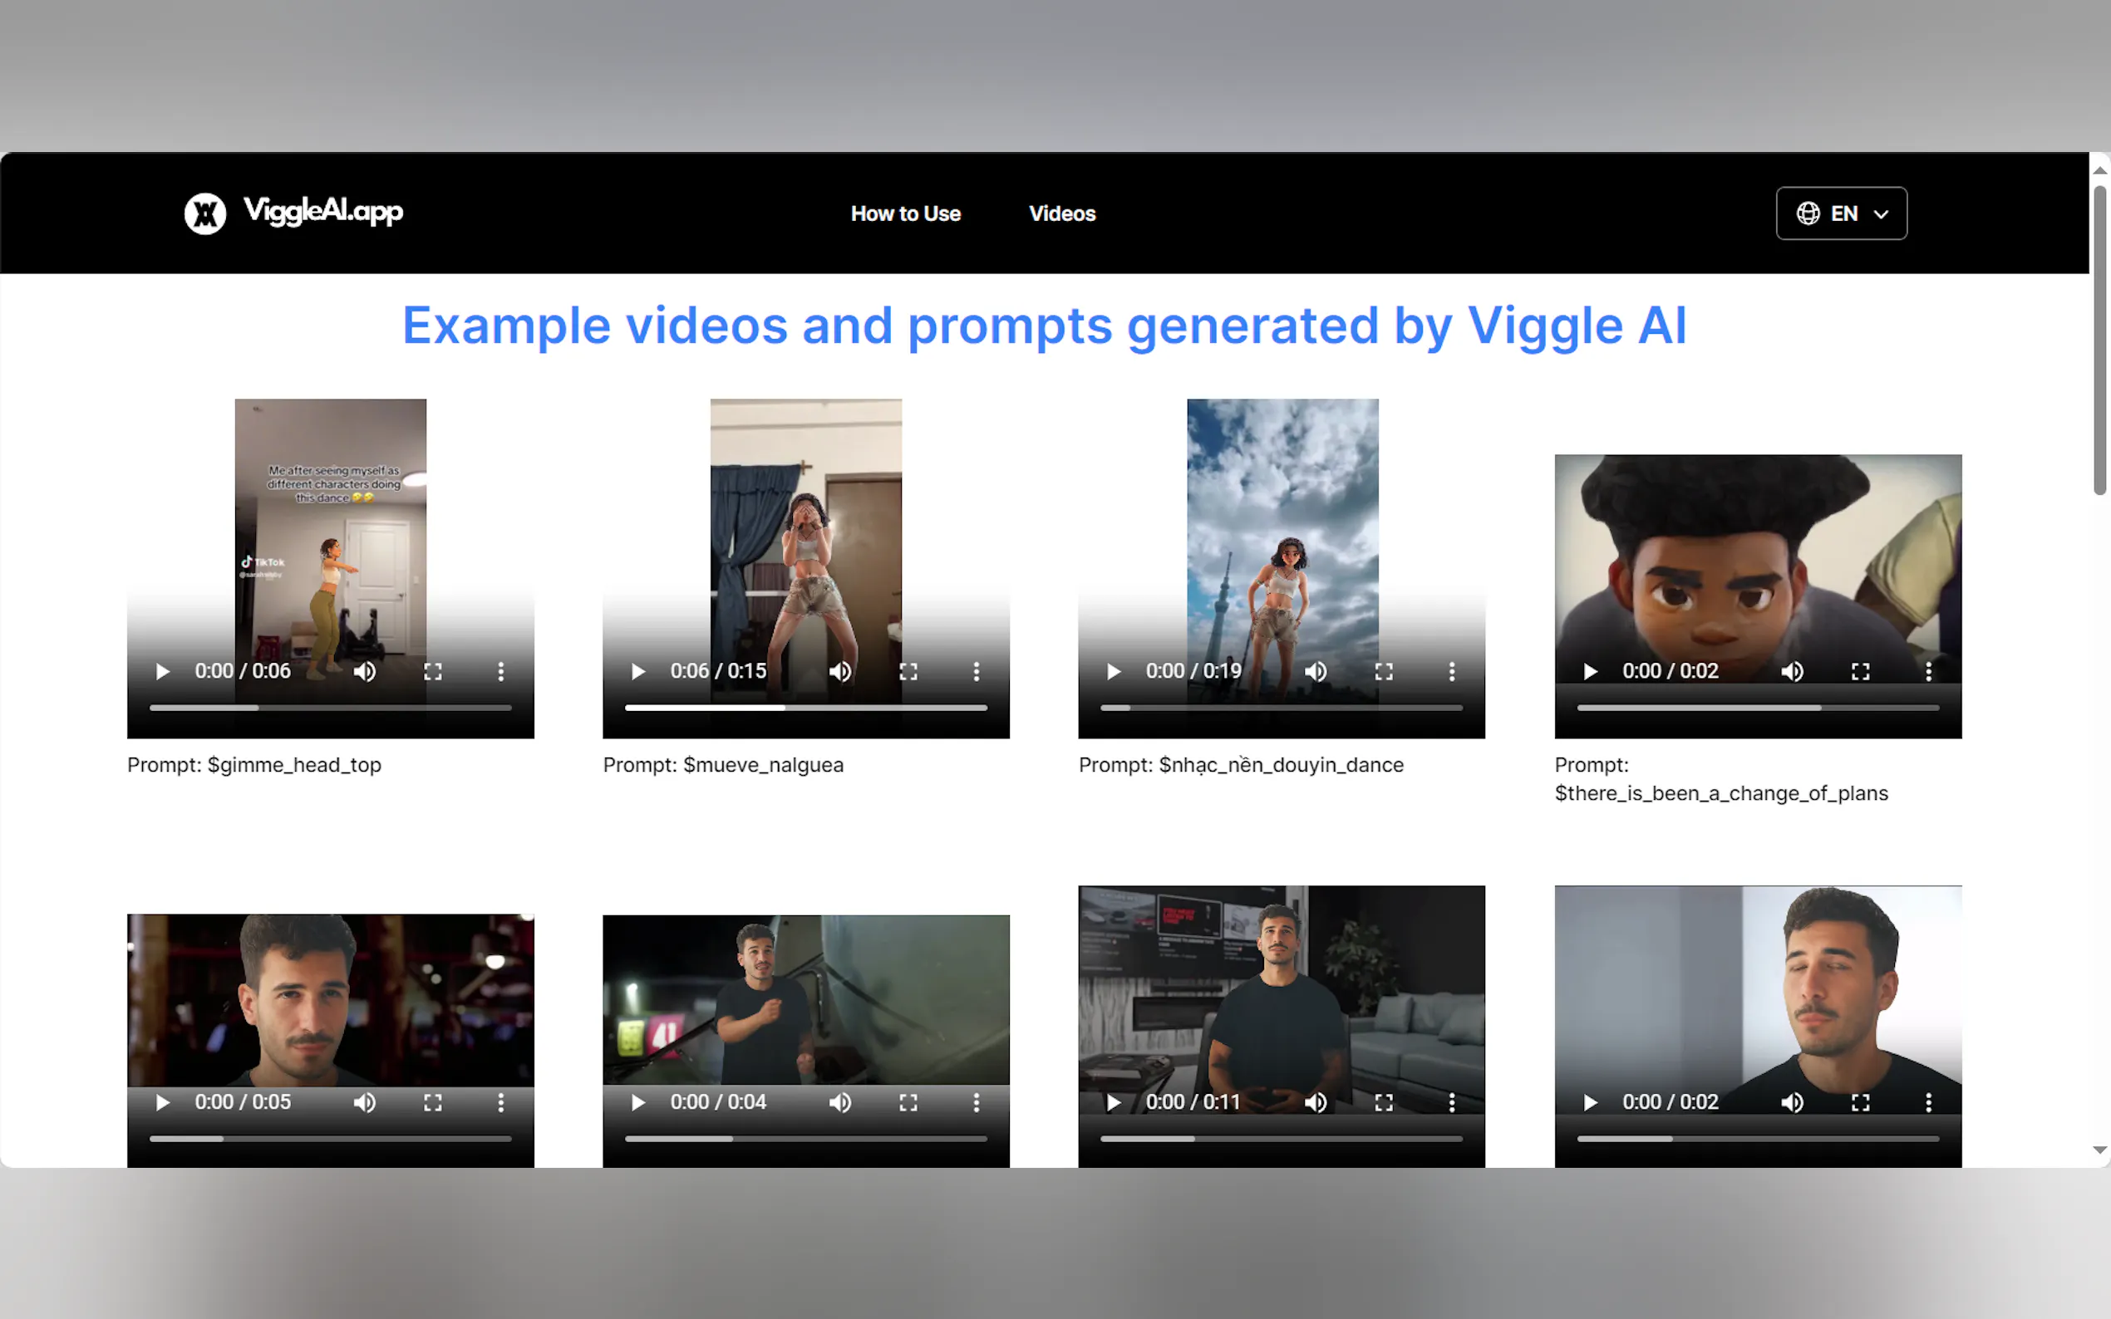The width and height of the screenshot is (2111, 1319).
Task: Open more options on change_of_plans video
Action: (x=1929, y=671)
